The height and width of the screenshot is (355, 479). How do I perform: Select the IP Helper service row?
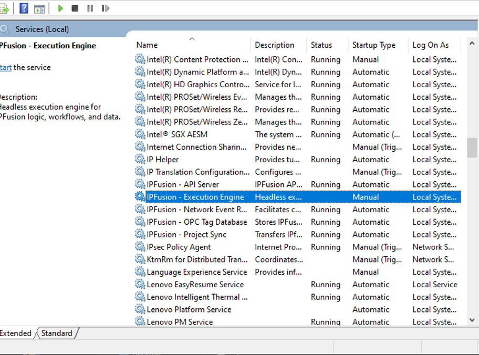tap(162, 160)
